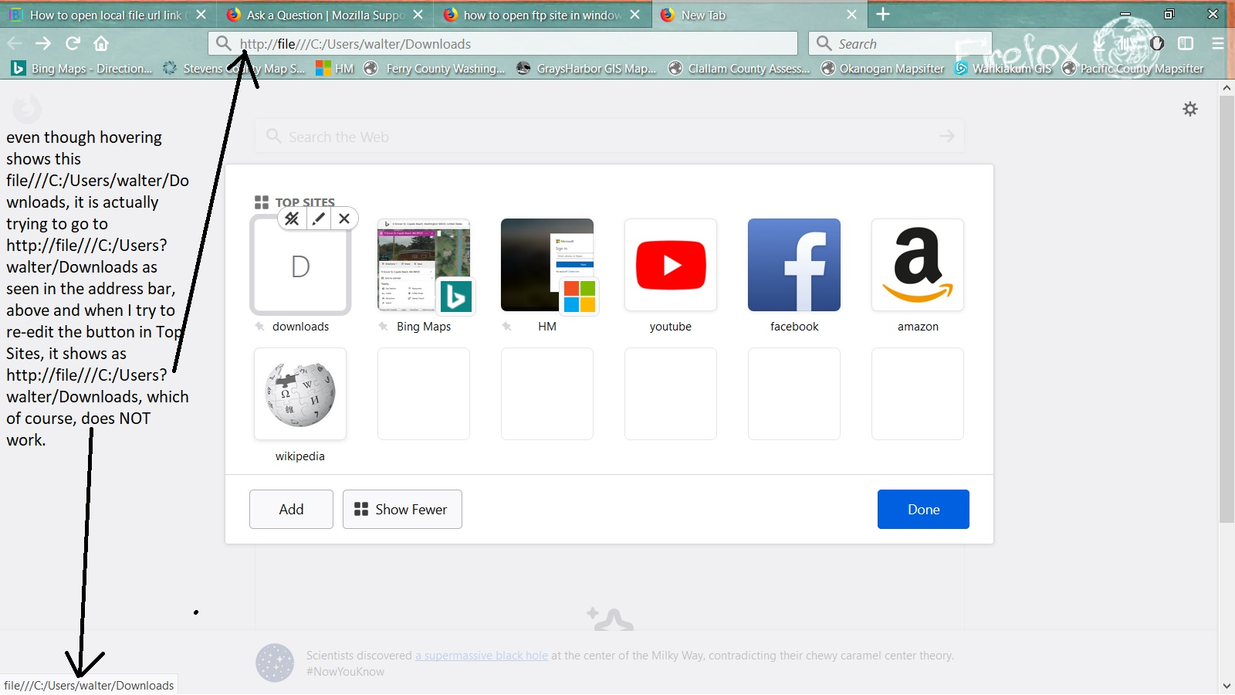This screenshot has width=1235, height=695.
Task: Open a new tab with the plus button
Action: (883, 15)
